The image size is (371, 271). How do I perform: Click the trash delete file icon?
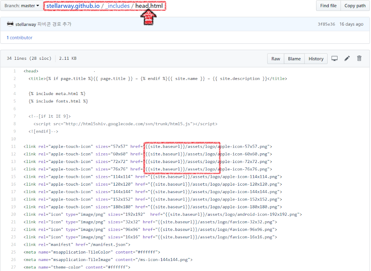[359, 58]
